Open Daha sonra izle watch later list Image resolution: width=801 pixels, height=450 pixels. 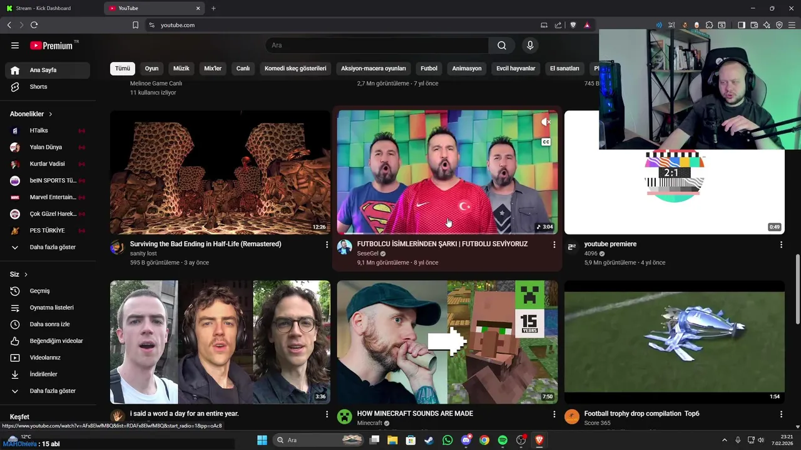click(48, 324)
